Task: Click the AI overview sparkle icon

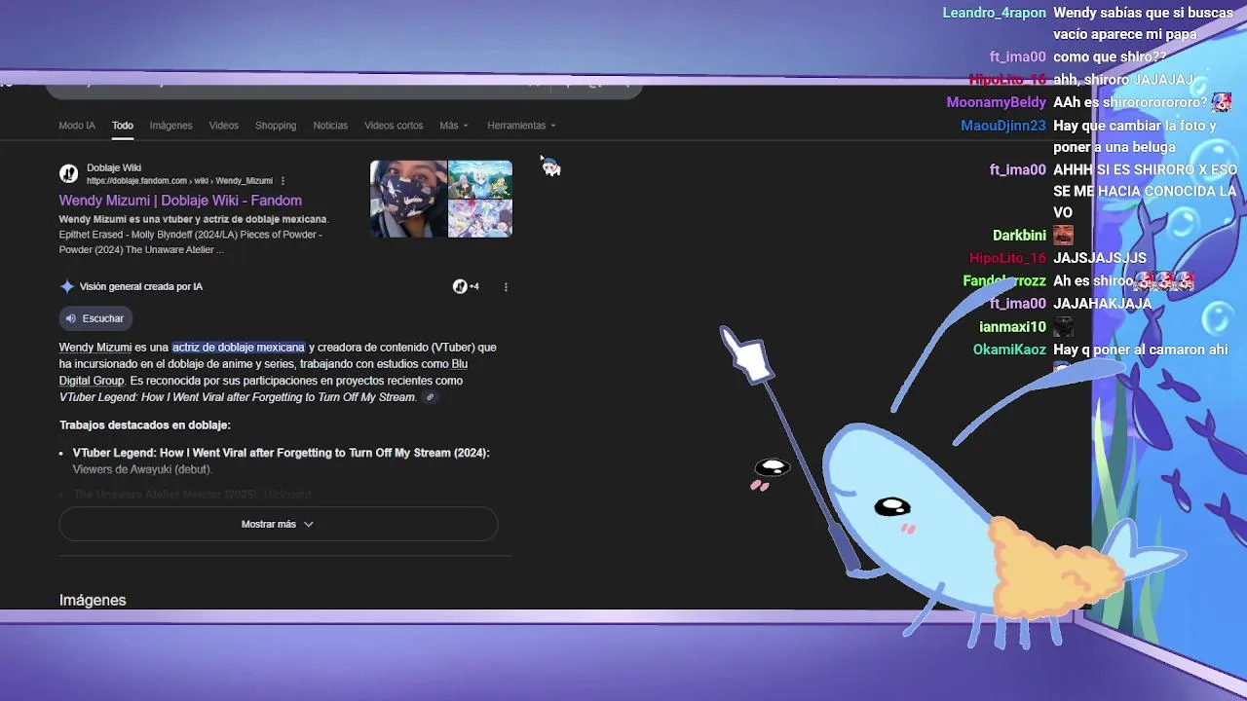Action: click(67, 286)
